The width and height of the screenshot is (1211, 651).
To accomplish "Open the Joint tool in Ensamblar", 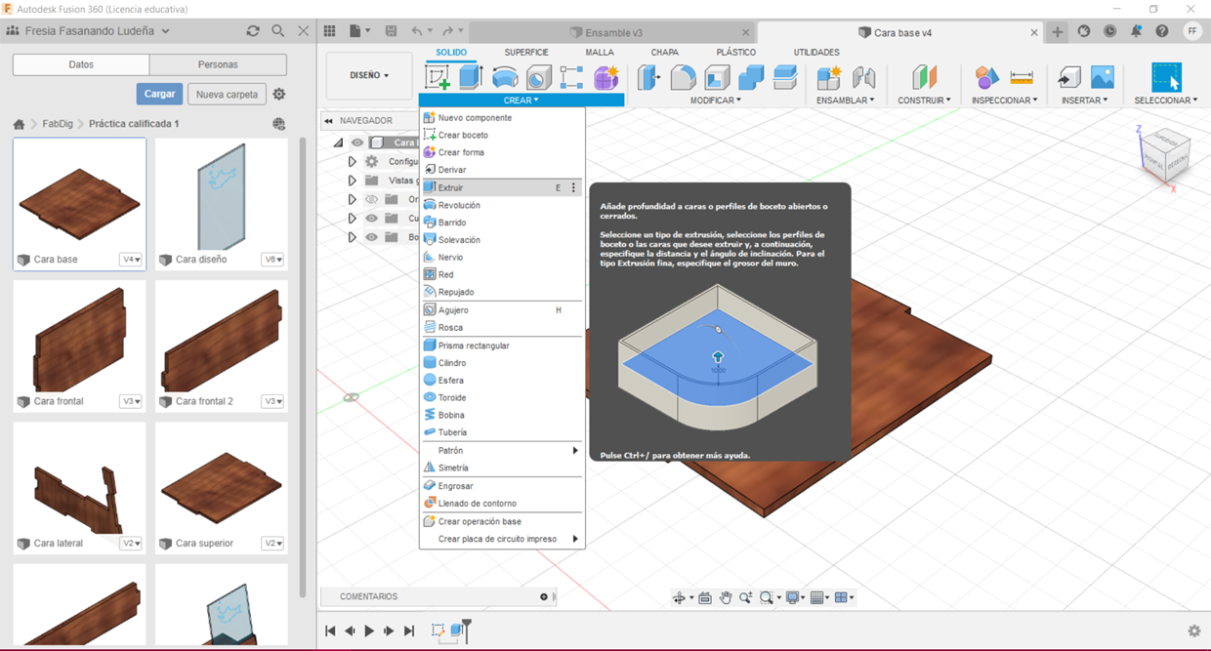I will (862, 77).
